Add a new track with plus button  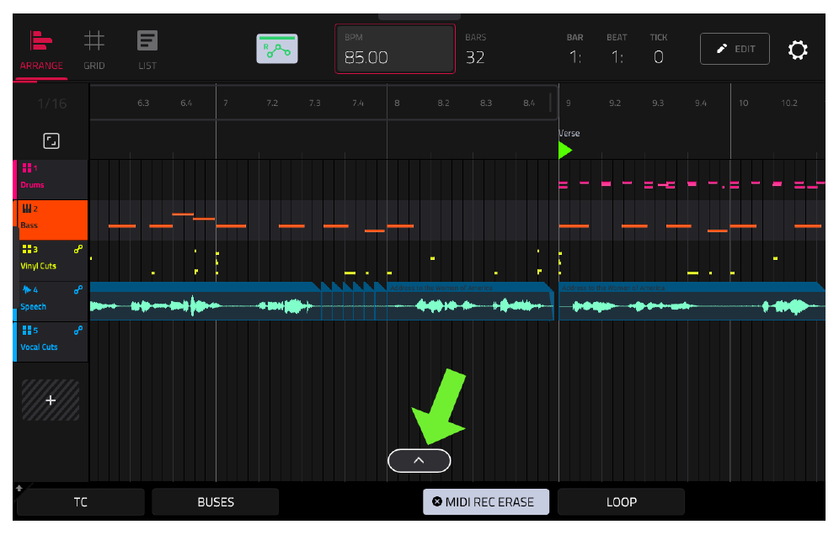[x=51, y=400]
